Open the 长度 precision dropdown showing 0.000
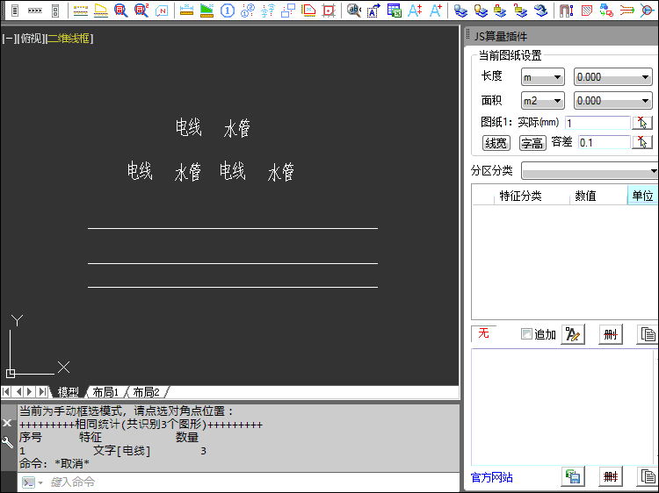The width and height of the screenshot is (659, 493). click(x=612, y=77)
